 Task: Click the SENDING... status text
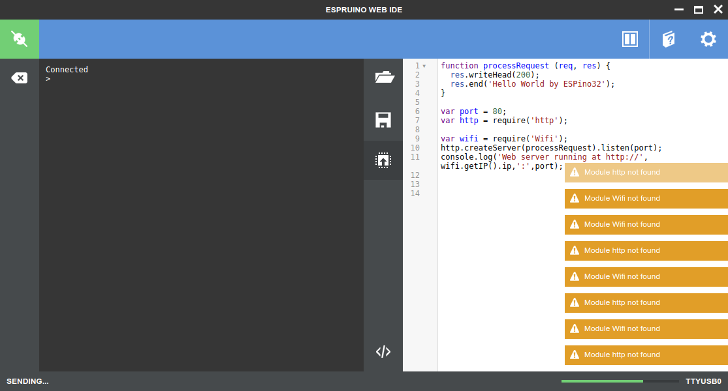tap(27, 381)
